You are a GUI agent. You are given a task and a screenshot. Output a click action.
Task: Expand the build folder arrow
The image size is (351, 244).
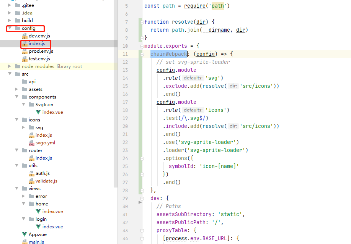[10, 20]
